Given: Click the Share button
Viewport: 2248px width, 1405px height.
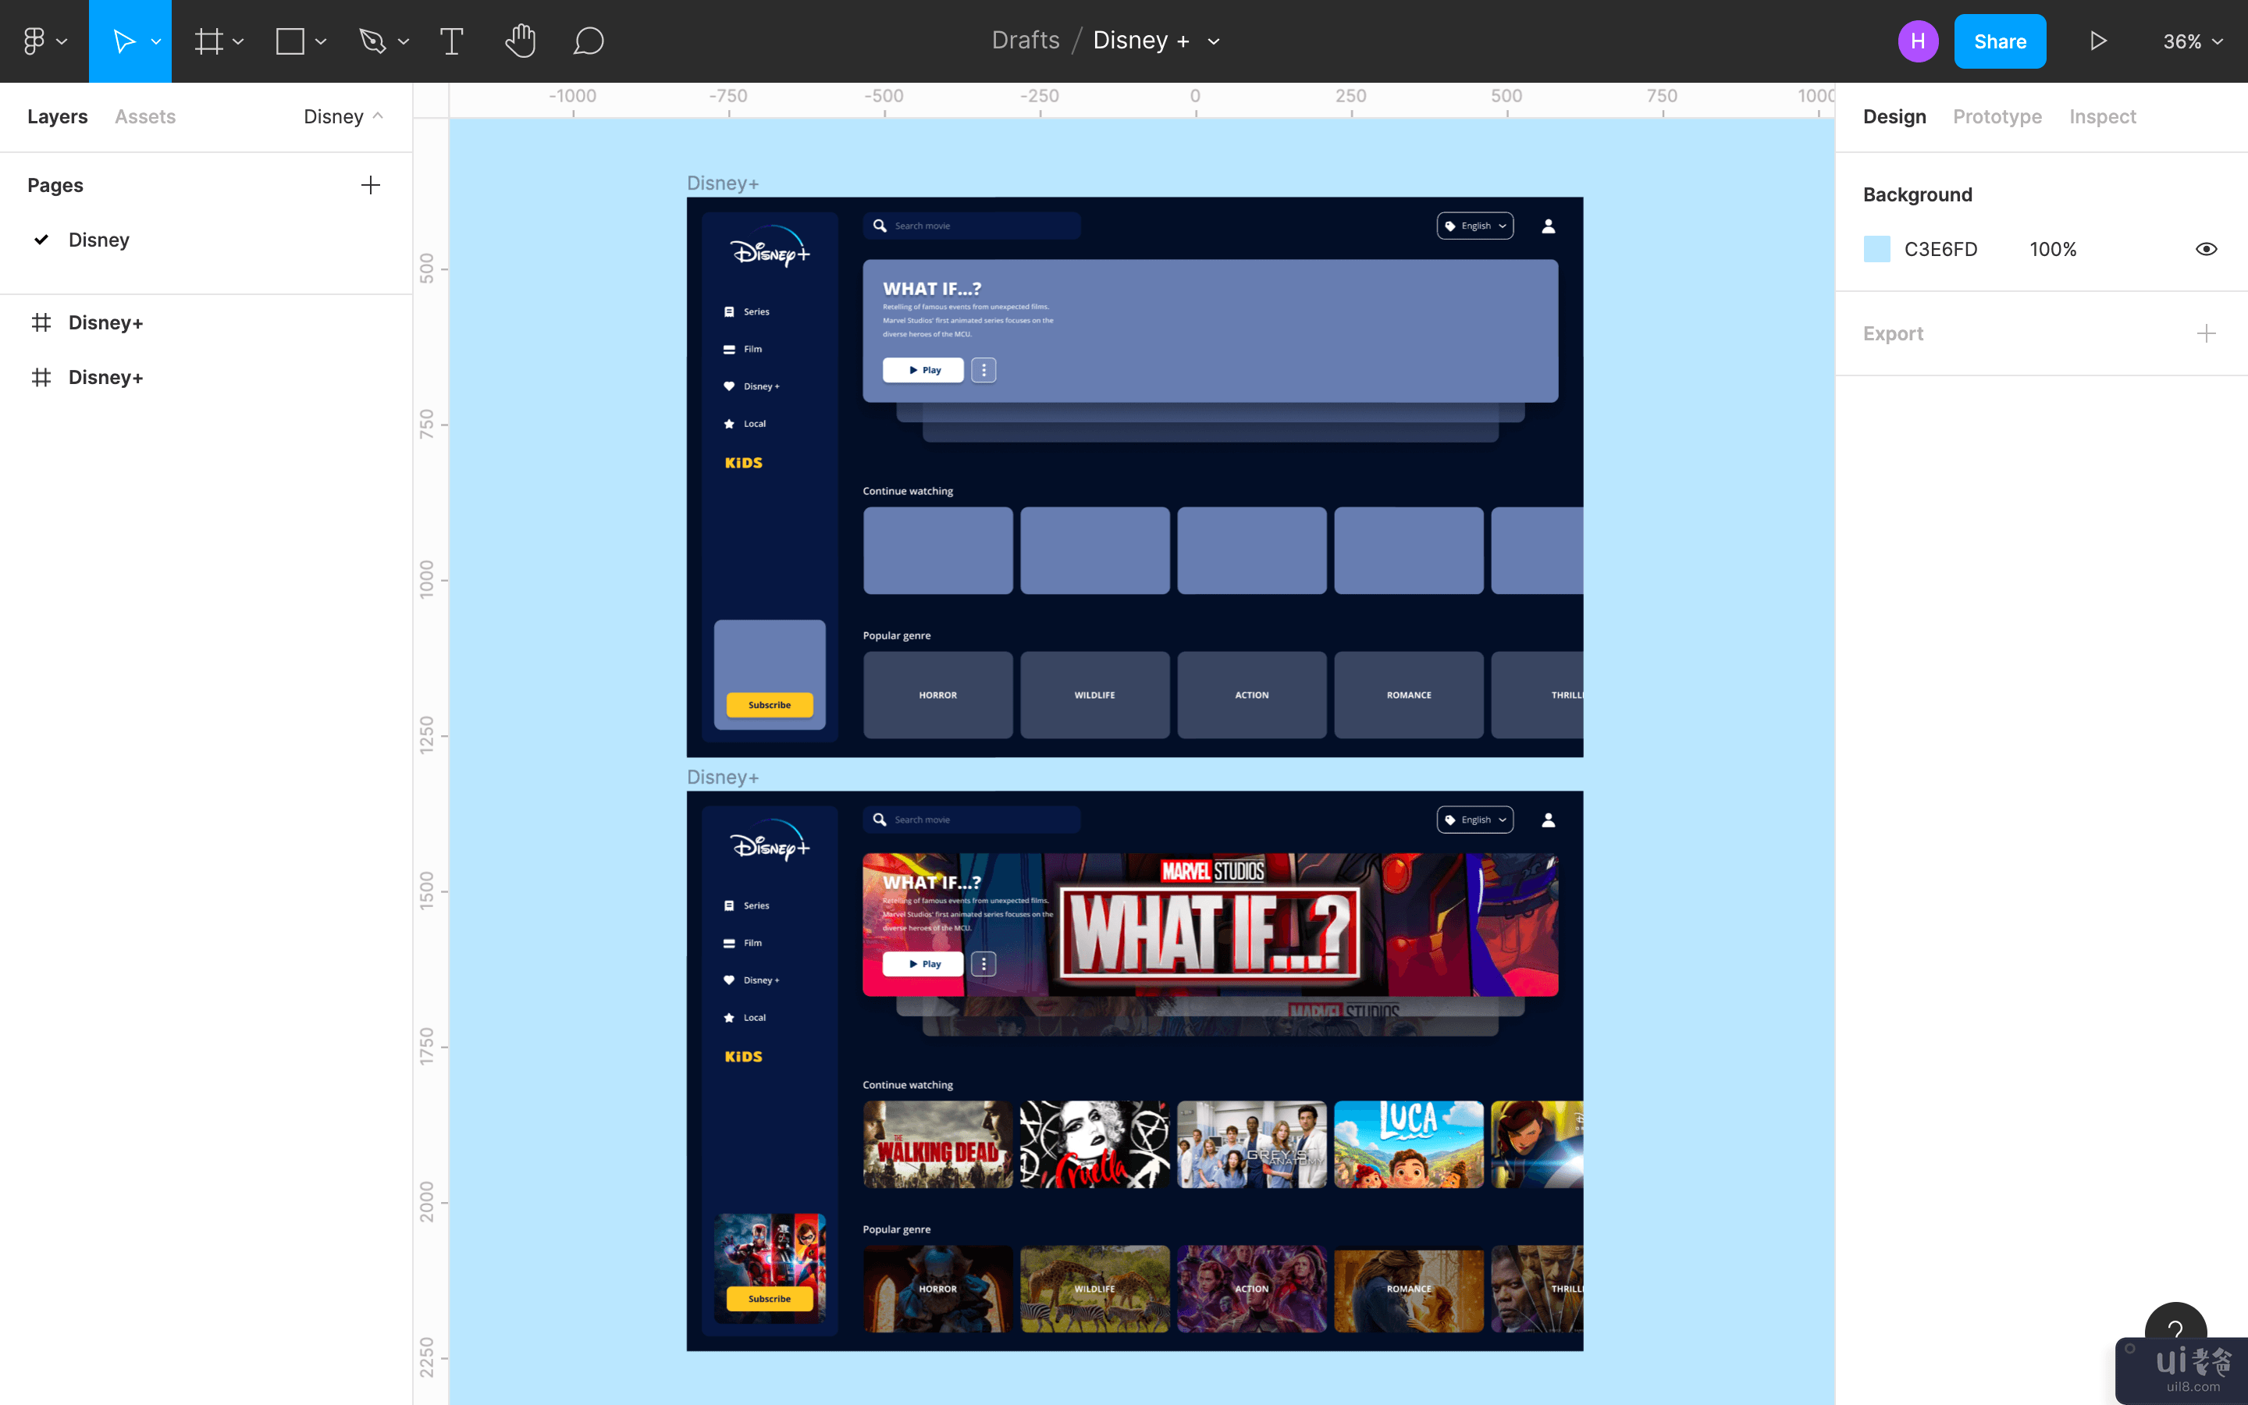Looking at the screenshot, I should (x=1999, y=41).
